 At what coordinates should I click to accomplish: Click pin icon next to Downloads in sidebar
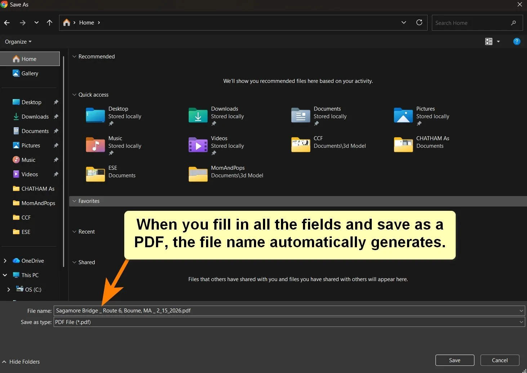[x=56, y=116]
